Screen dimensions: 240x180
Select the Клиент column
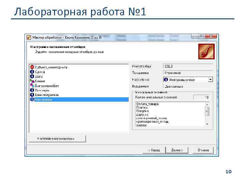coord(40,81)
